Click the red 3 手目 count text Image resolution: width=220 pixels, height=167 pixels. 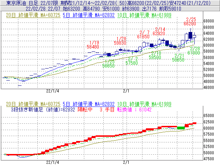point(107,109)
